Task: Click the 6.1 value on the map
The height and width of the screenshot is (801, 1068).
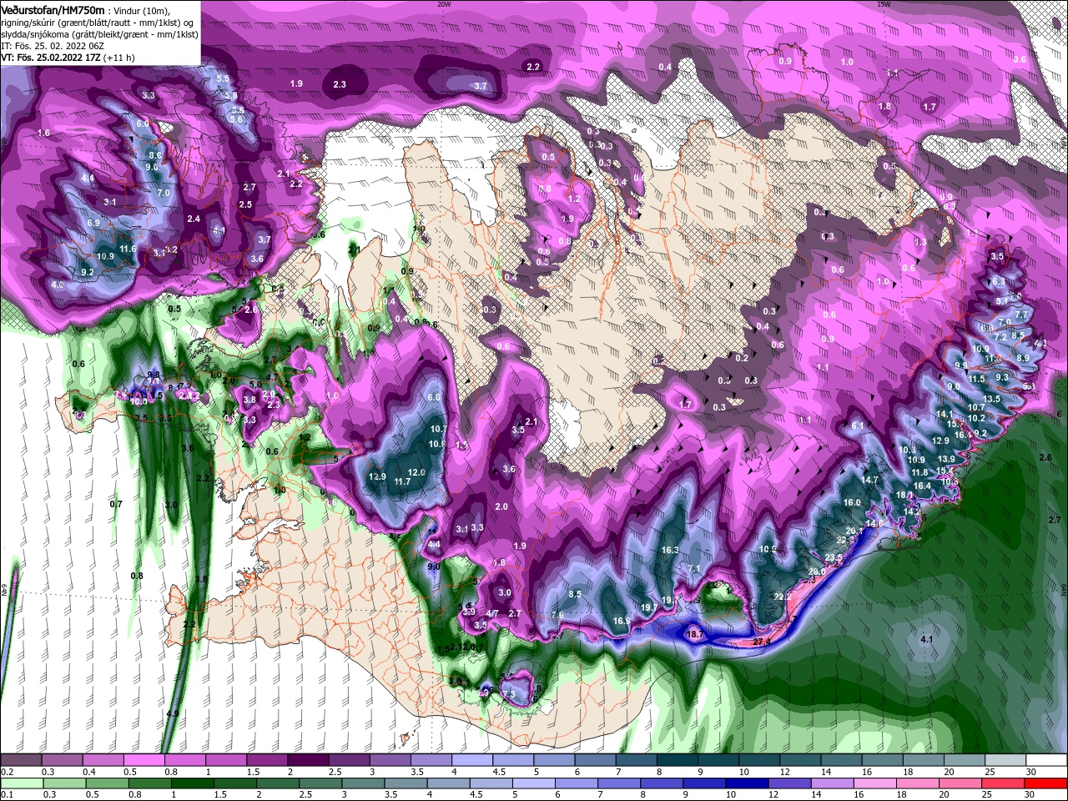Action: 857,426
